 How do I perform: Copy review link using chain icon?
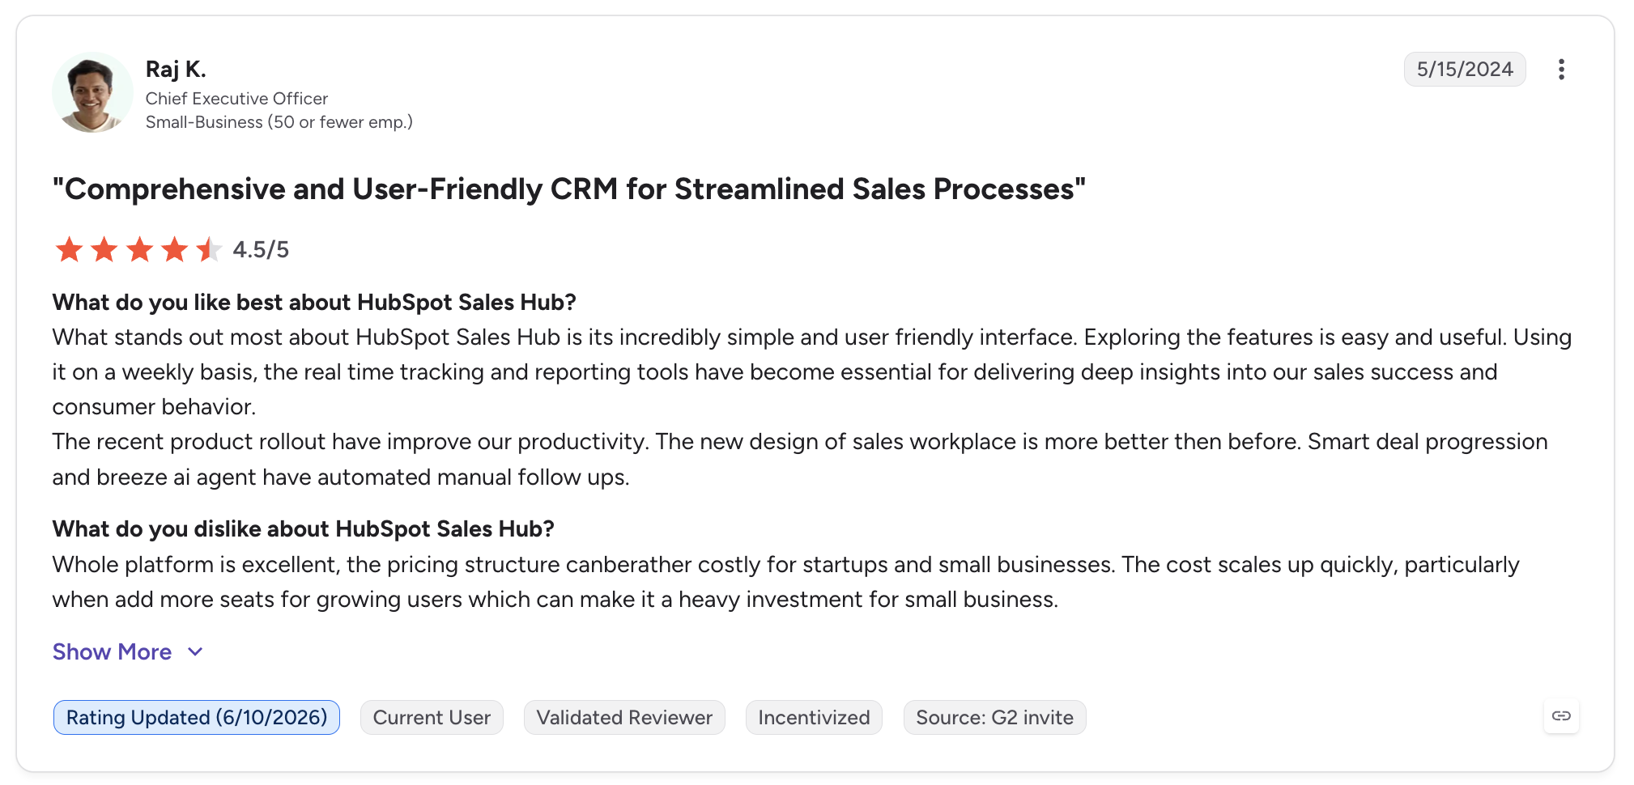(x=1561, y=716)
